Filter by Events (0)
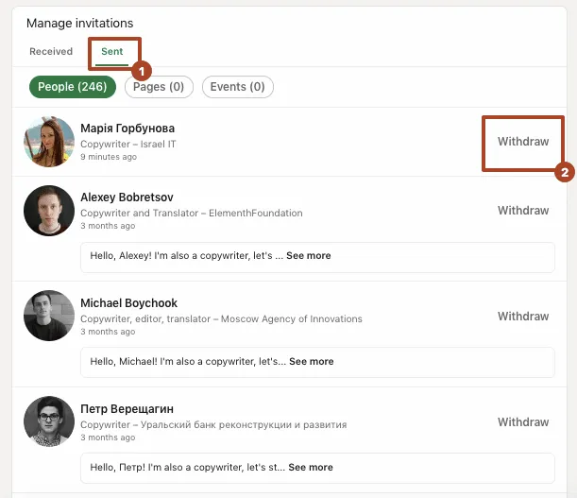The height and width of the screenshot is (498, 577). (x=237, y=87)
